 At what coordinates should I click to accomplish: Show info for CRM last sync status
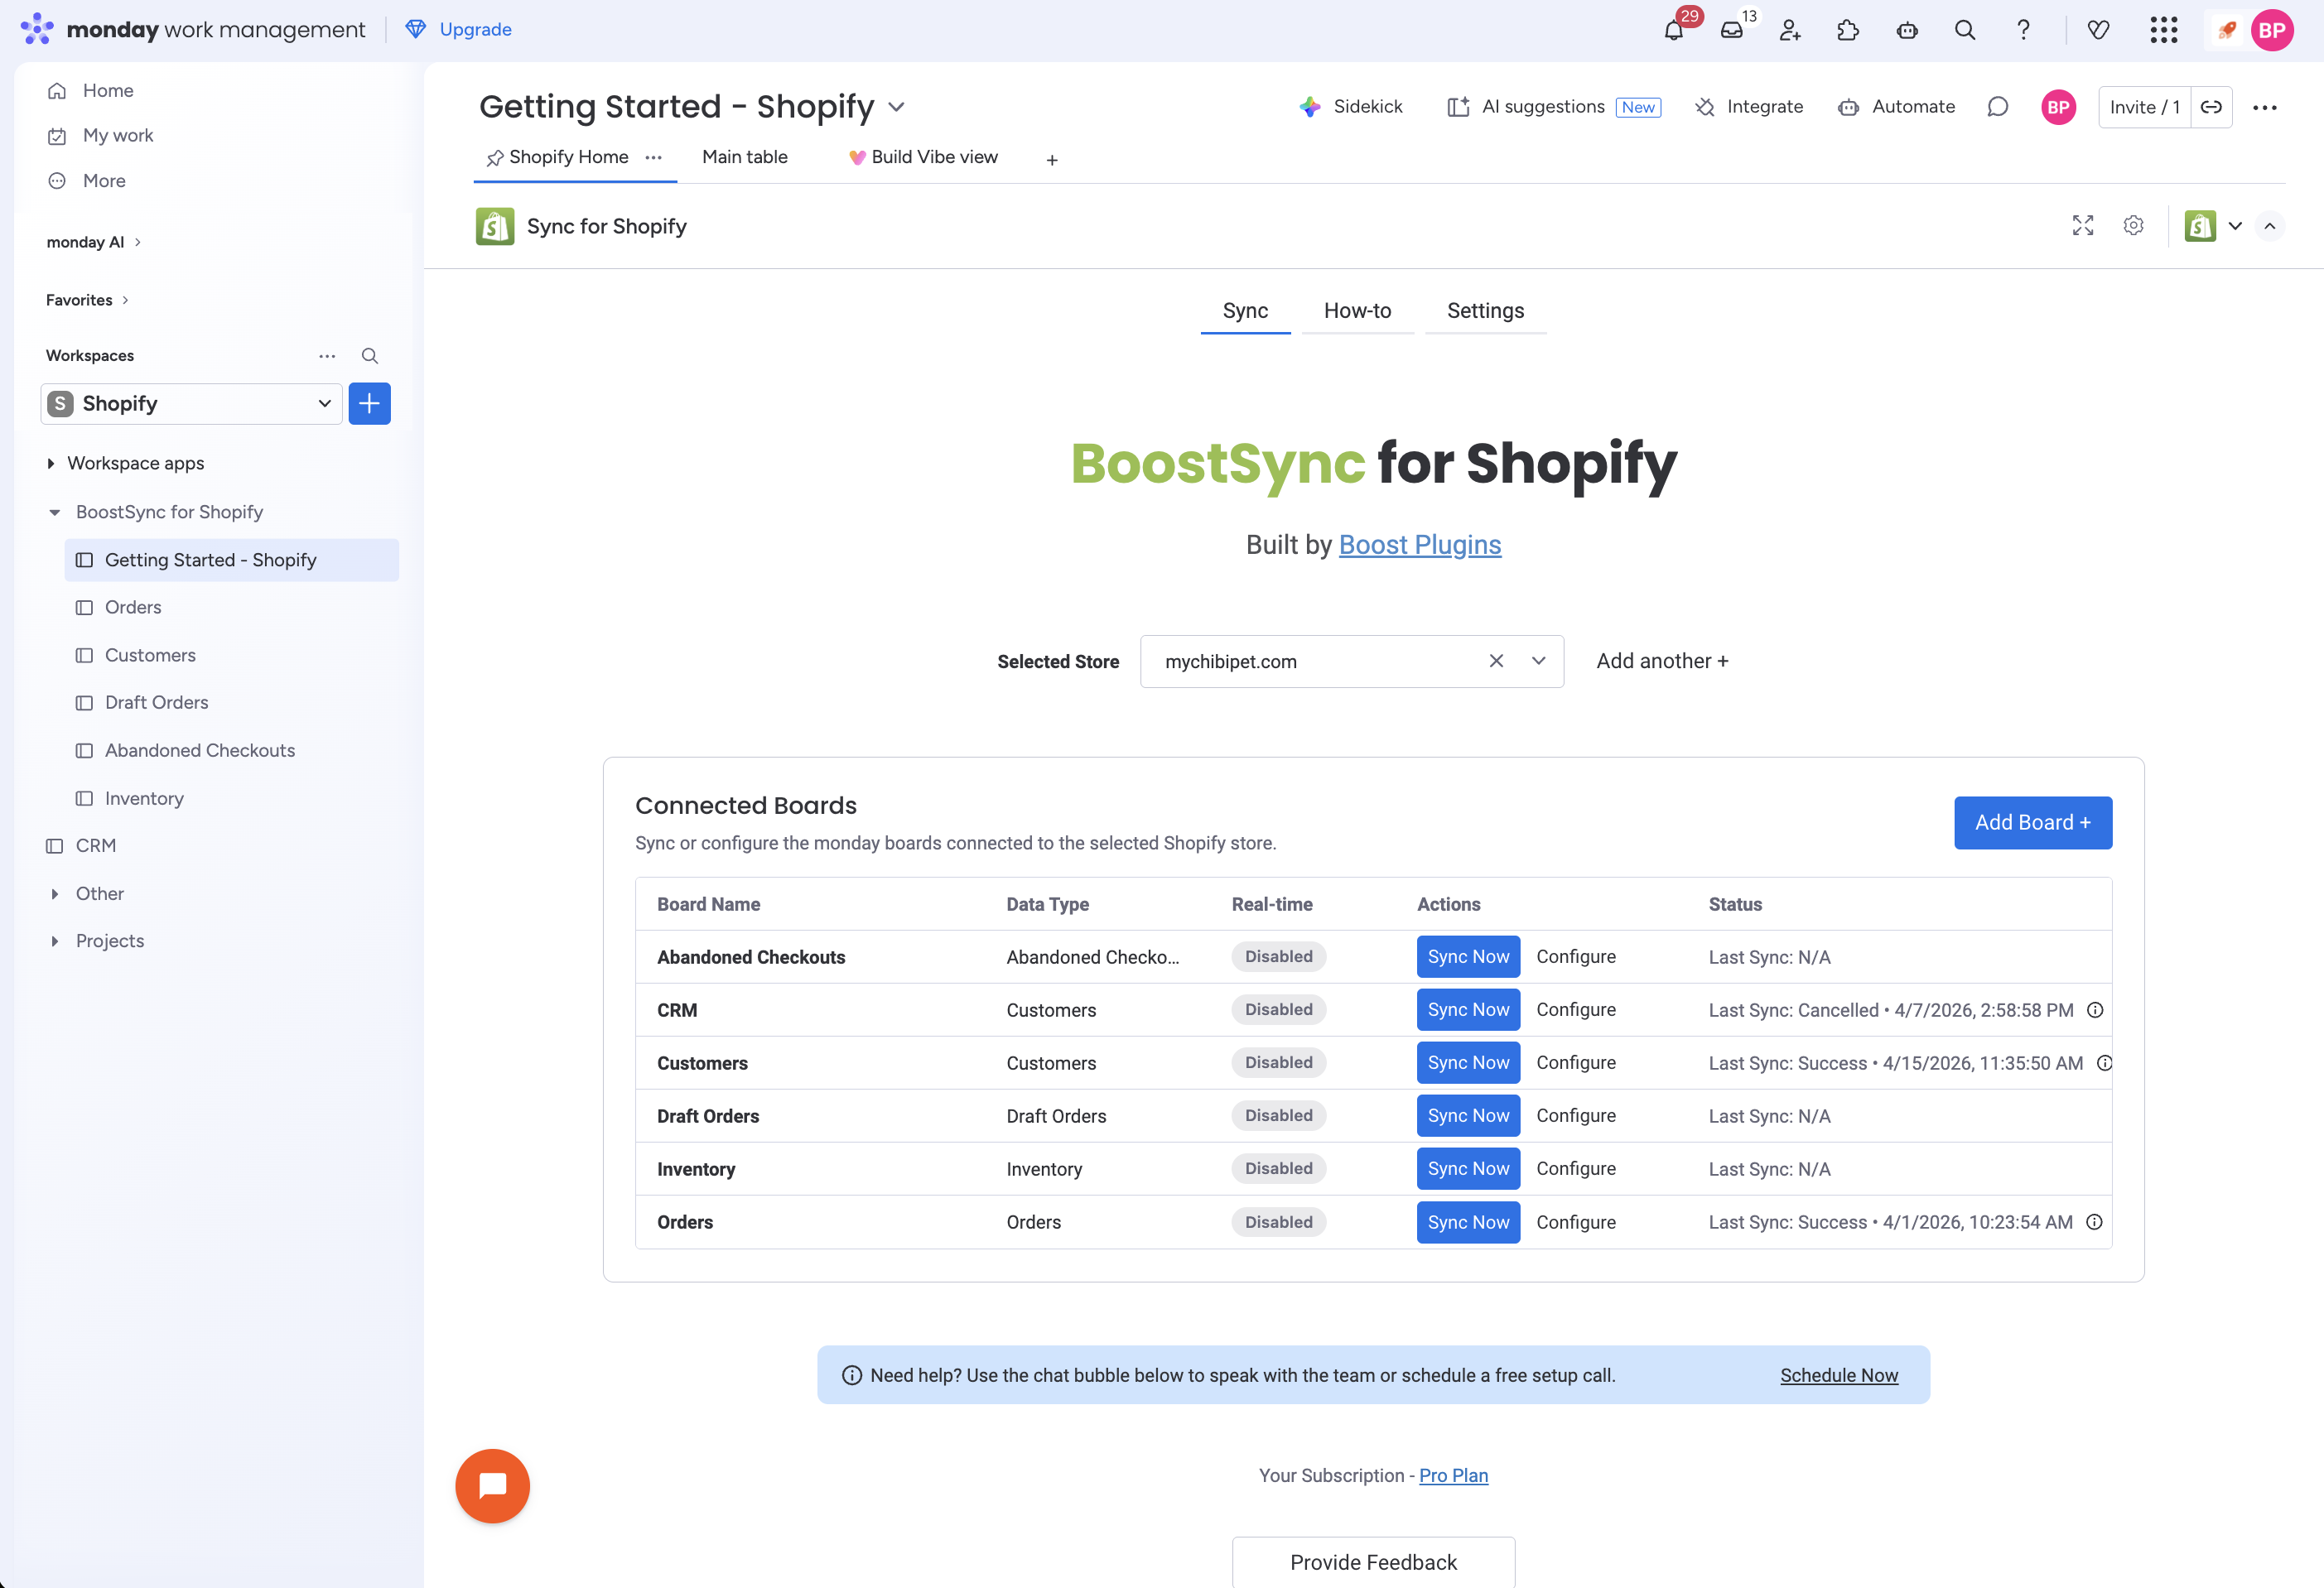point(2095,1010)
